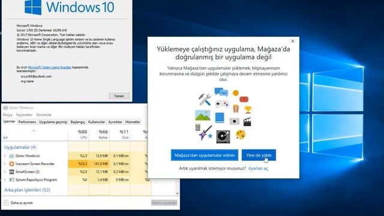Click the hammer and wrench tools icon
This screenshot has height=216, width=384.
205,100
